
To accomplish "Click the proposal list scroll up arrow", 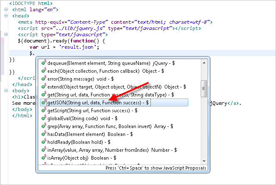I will click(x=204, y=63).
